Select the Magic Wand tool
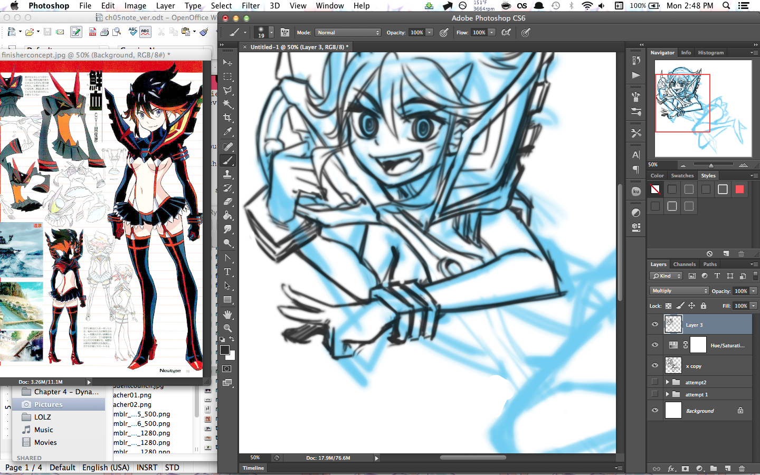The image size is (760, 475). pos(227,104)
